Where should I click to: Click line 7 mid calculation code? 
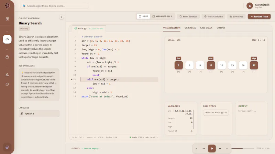tap(103, 62)
